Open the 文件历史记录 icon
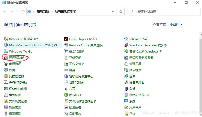Screen dimensions: 202x117 [6, 101]
